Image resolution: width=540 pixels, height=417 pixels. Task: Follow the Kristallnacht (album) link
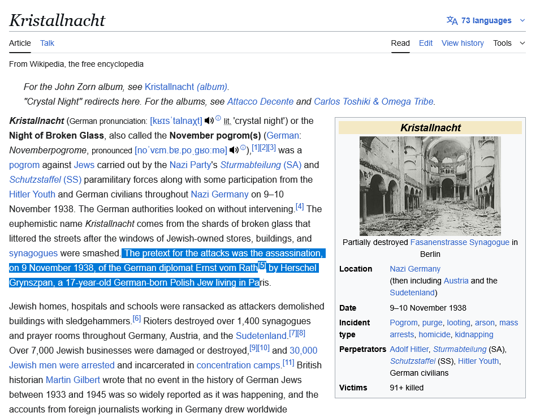186,87
